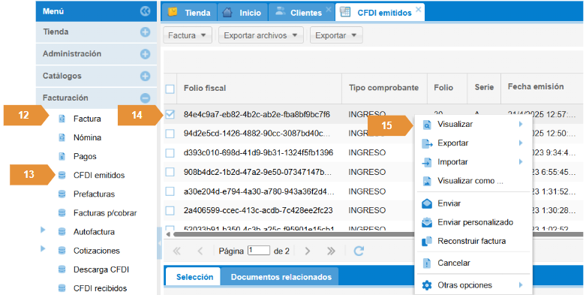
Task: Toggle the select-all header checkbox
Action: click(x=170, y=89)
